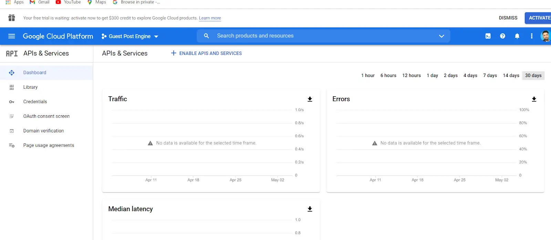Select the 2 days time range
Image resolution: width=551 pixels, height=240 pixels.
click(450, 76)
